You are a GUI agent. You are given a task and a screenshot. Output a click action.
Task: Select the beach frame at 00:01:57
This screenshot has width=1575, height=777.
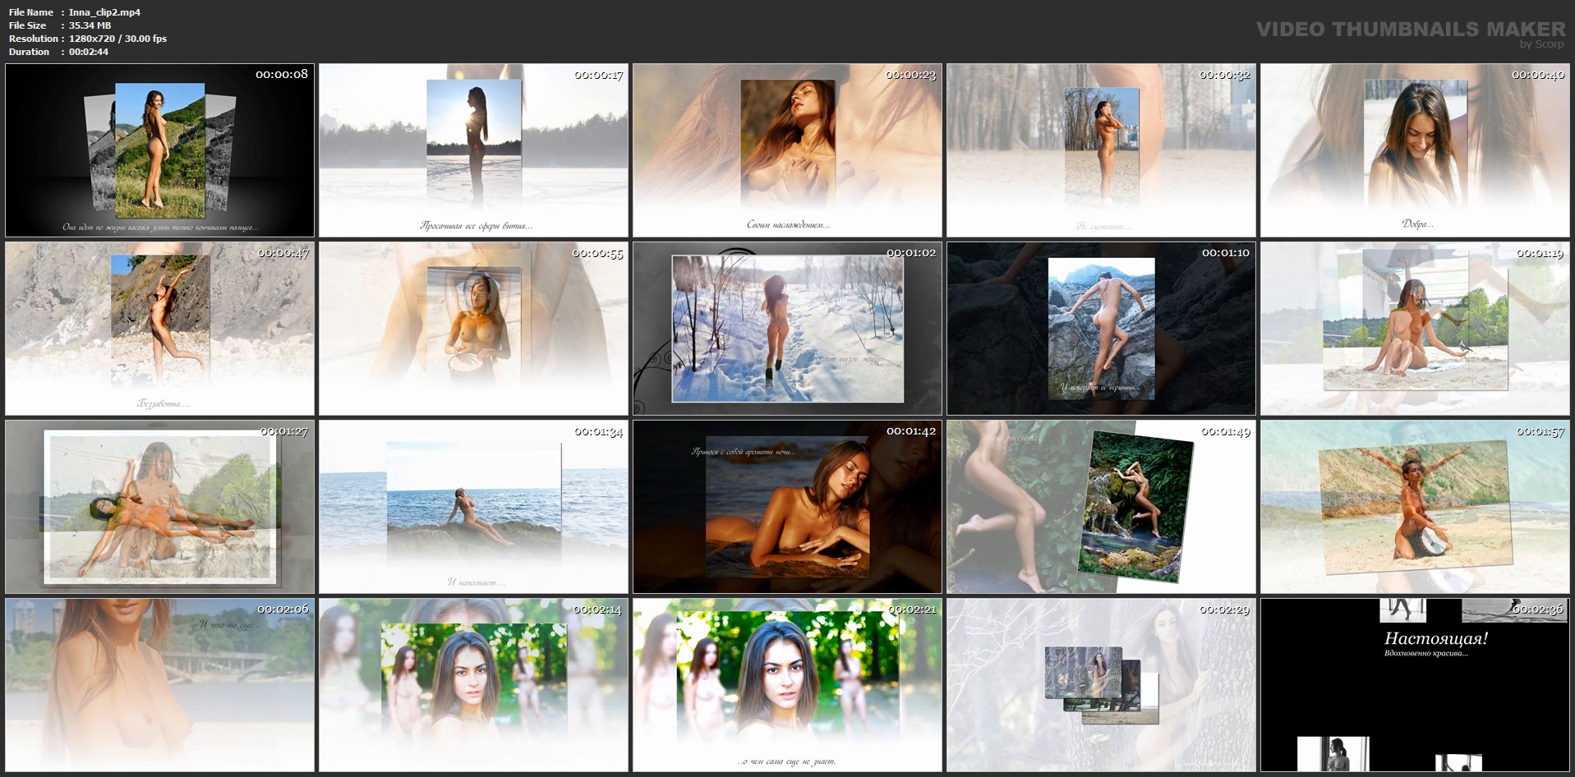click(1415, 507)
